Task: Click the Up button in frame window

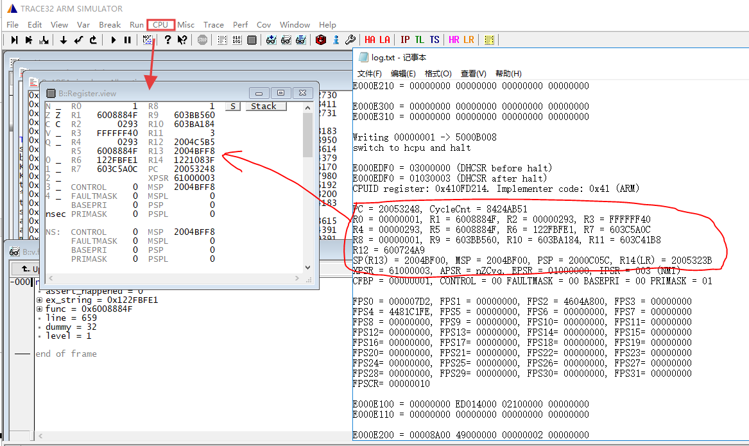Action: (x=30, y=269)
